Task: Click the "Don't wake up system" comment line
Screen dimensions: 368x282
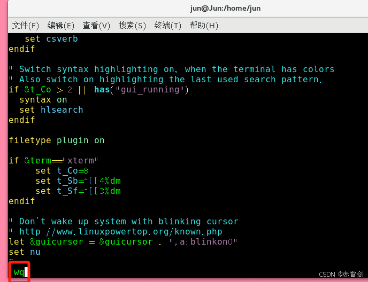Action: [125, 222]
